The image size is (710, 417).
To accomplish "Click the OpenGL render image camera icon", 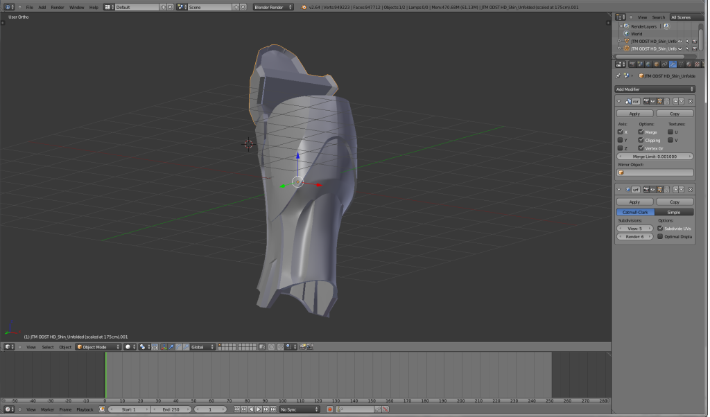I will pyautogui.click(x=302, y=347).
